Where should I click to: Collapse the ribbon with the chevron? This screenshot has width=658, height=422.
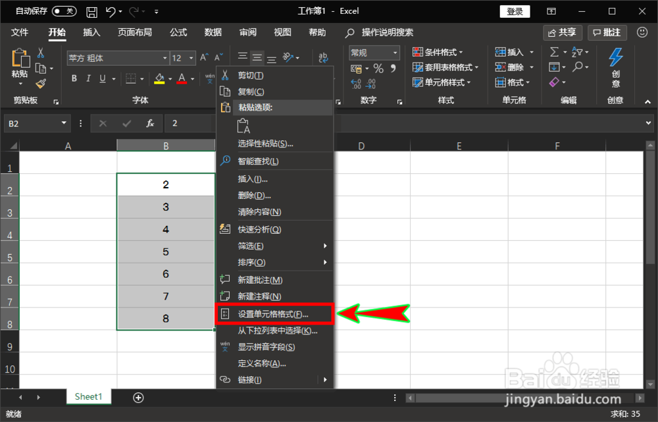(x=647, y=101)
